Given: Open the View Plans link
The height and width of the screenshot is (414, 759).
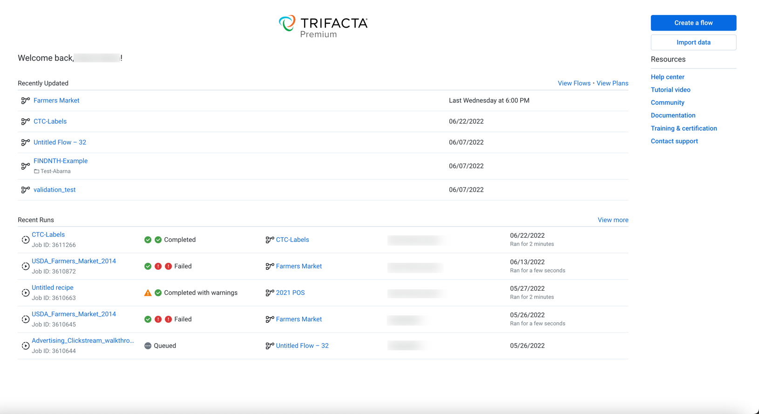Looking at the screenshot, I should pos(612,83).
